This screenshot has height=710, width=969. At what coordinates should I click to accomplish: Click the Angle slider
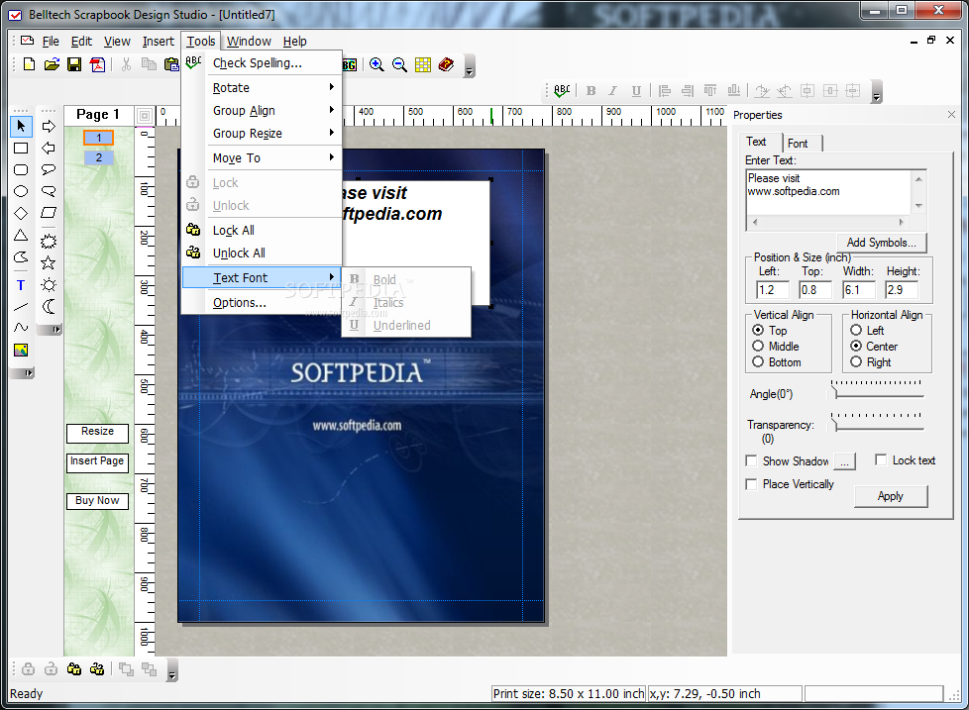tap(878, 390)
